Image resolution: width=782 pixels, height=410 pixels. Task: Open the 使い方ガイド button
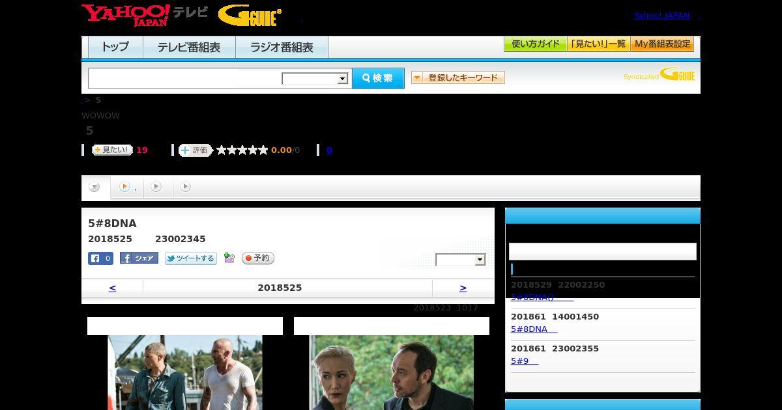[536, 44]
